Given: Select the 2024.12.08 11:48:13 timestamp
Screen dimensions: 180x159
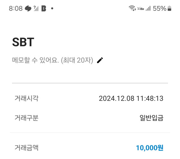Looking at the screenshot, I should point(131,98).
